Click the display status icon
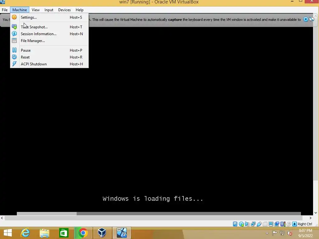The height and width of the screenshot is (239, 319). point(271,224)
